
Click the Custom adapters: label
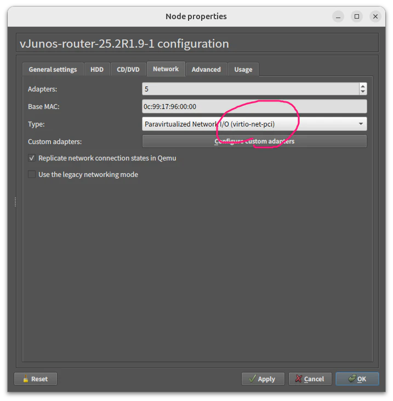55,142
